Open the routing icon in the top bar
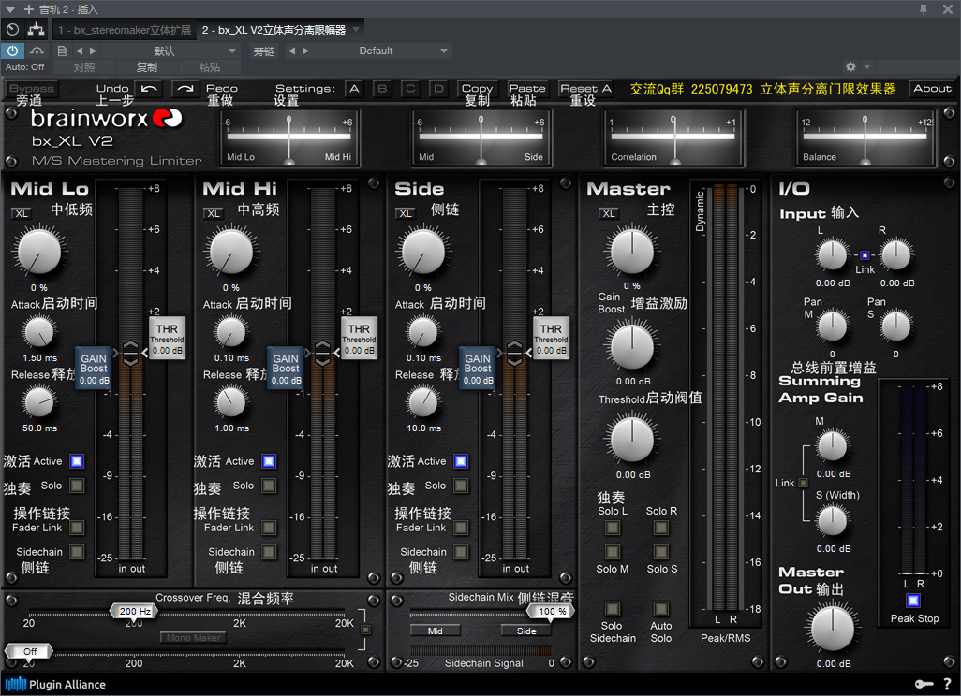Screen dimensions: 961x696 tap(37, 29)
